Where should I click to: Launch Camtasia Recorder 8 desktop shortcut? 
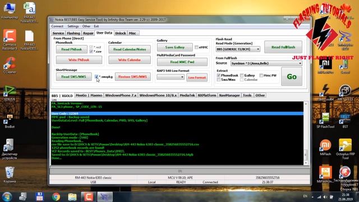(x=10, y=40)
